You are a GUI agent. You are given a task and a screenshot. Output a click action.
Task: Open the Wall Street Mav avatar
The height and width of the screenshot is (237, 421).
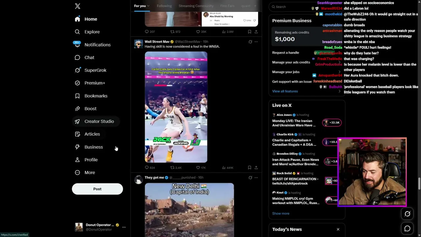(138, 44)
